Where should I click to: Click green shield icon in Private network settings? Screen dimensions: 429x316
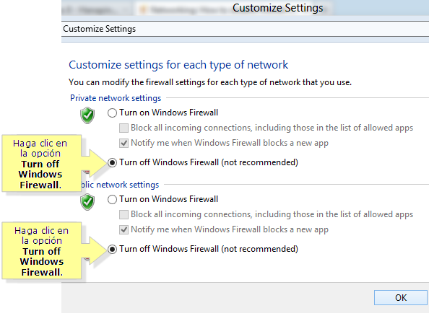[87, 115]
